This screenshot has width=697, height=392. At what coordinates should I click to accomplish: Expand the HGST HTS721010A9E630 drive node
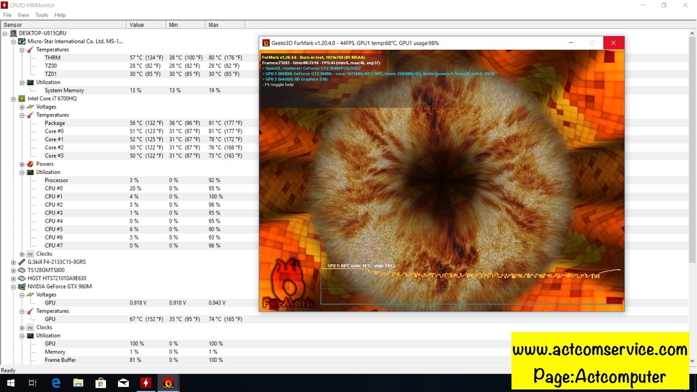(13, 278)
